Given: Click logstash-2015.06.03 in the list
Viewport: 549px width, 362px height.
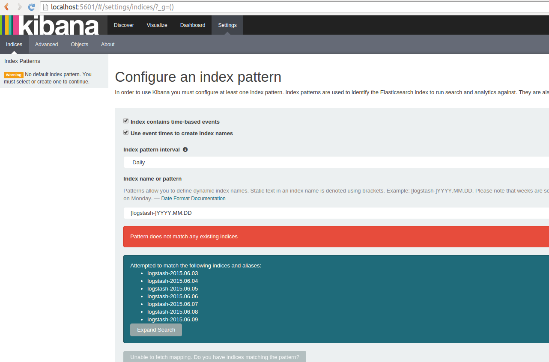Looking at the screenshot, I should pyautogui.click(x=173, y=273).
